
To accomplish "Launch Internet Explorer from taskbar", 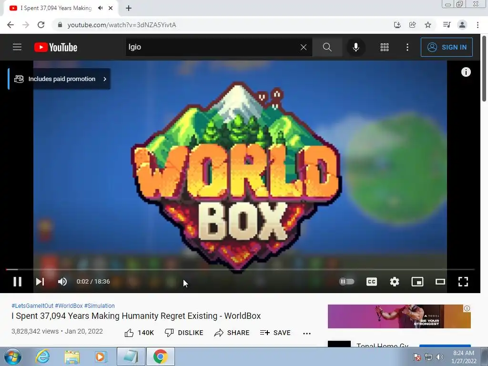I will point(42,356).
